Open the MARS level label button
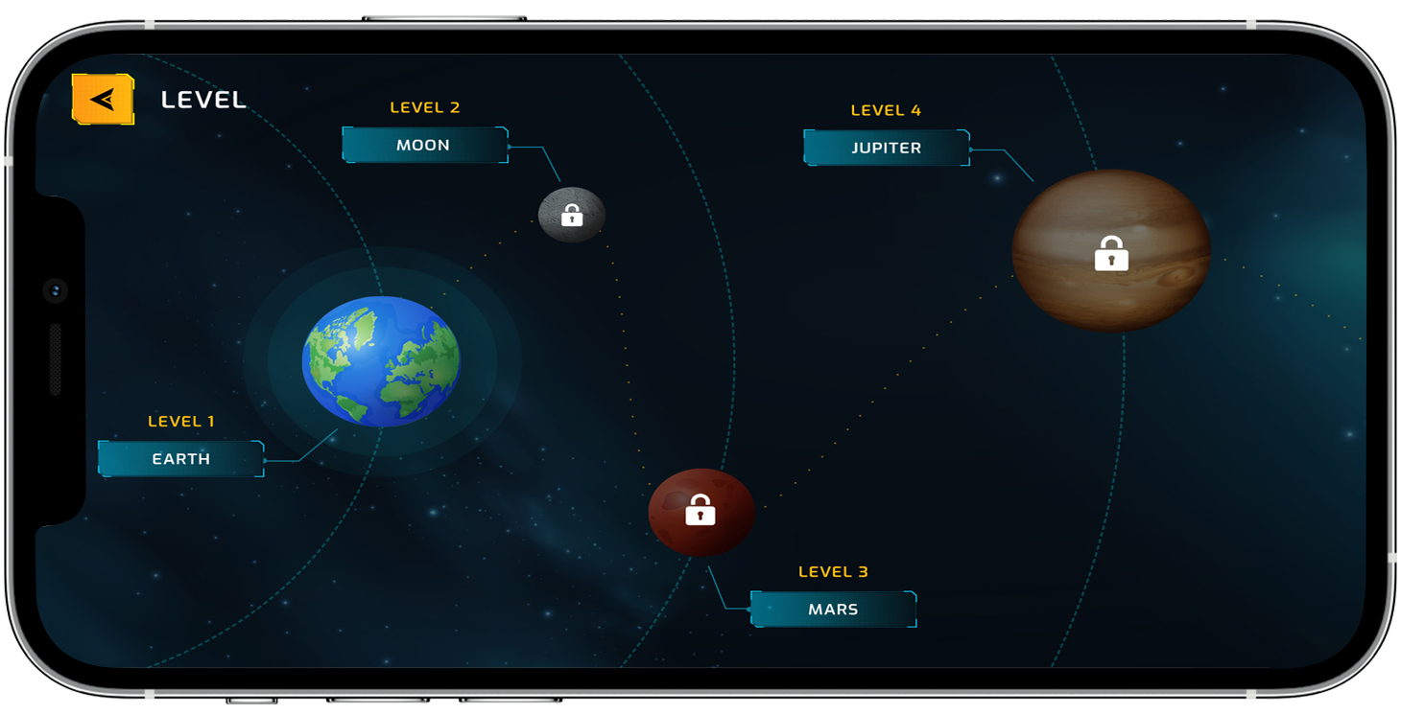 point(833,610)
